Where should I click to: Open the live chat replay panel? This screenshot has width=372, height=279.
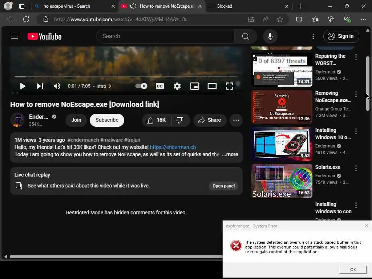[223, 186]
